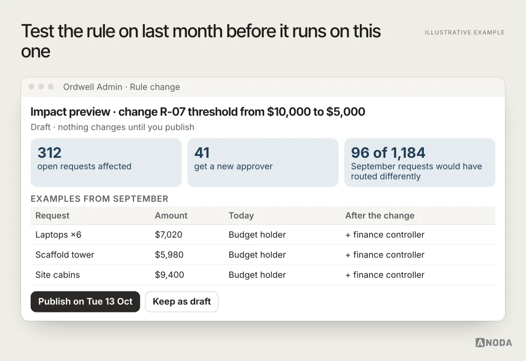Choose Keep as draft

point(181,301)
